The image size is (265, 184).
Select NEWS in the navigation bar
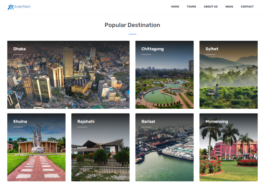(x=229, y=7)
